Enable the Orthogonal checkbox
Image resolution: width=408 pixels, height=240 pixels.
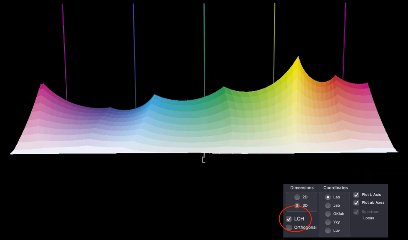coord(289,227)
